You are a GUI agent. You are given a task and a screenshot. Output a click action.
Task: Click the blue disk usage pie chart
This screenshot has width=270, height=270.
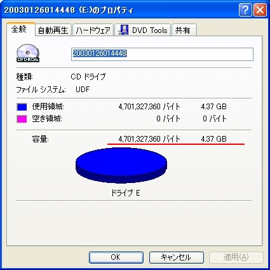click(x=121, y=165)
